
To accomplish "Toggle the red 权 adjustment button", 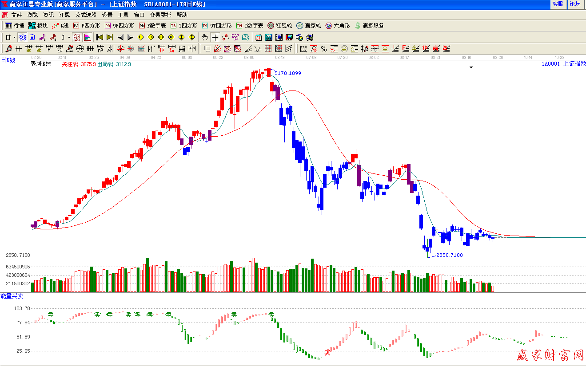I will (77, 37).
